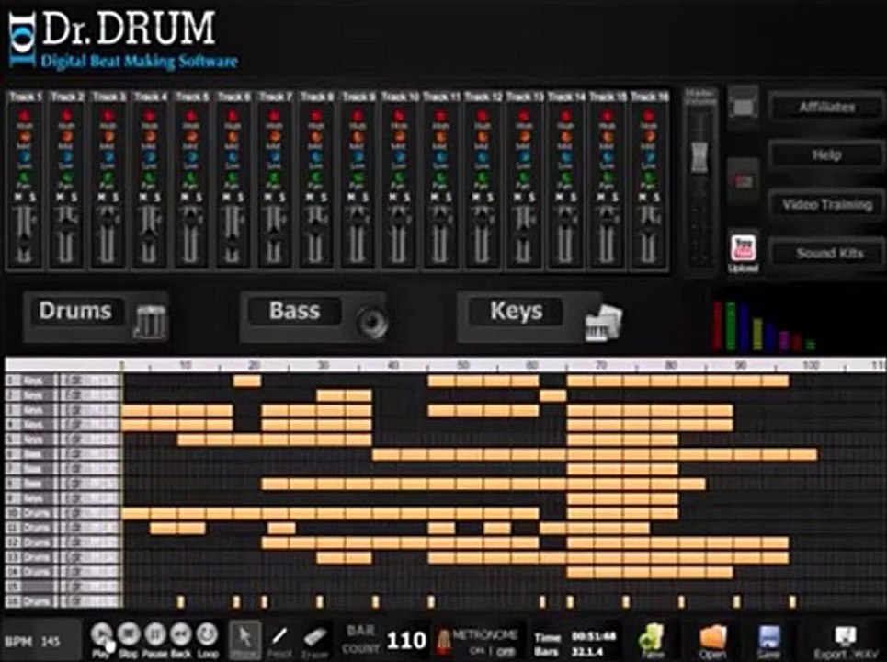Click the Affiliates button
The width and height of the screenshot is (887, 662).
[826, 107]
